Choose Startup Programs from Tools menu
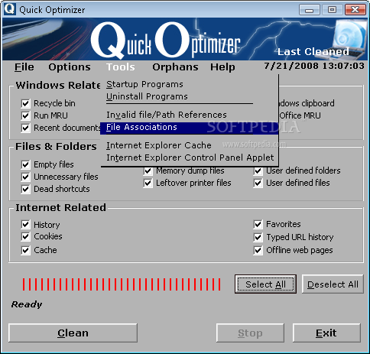The image size is (370, 354). (x=190, y=84)
